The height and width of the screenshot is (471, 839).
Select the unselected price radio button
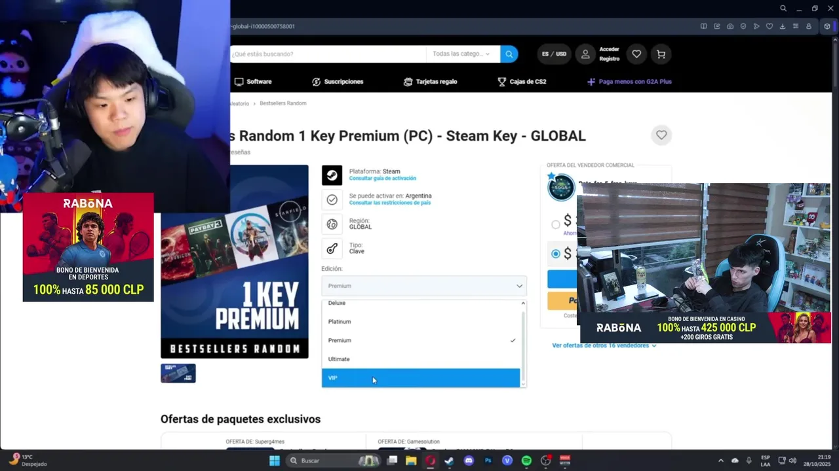point(556,224)
